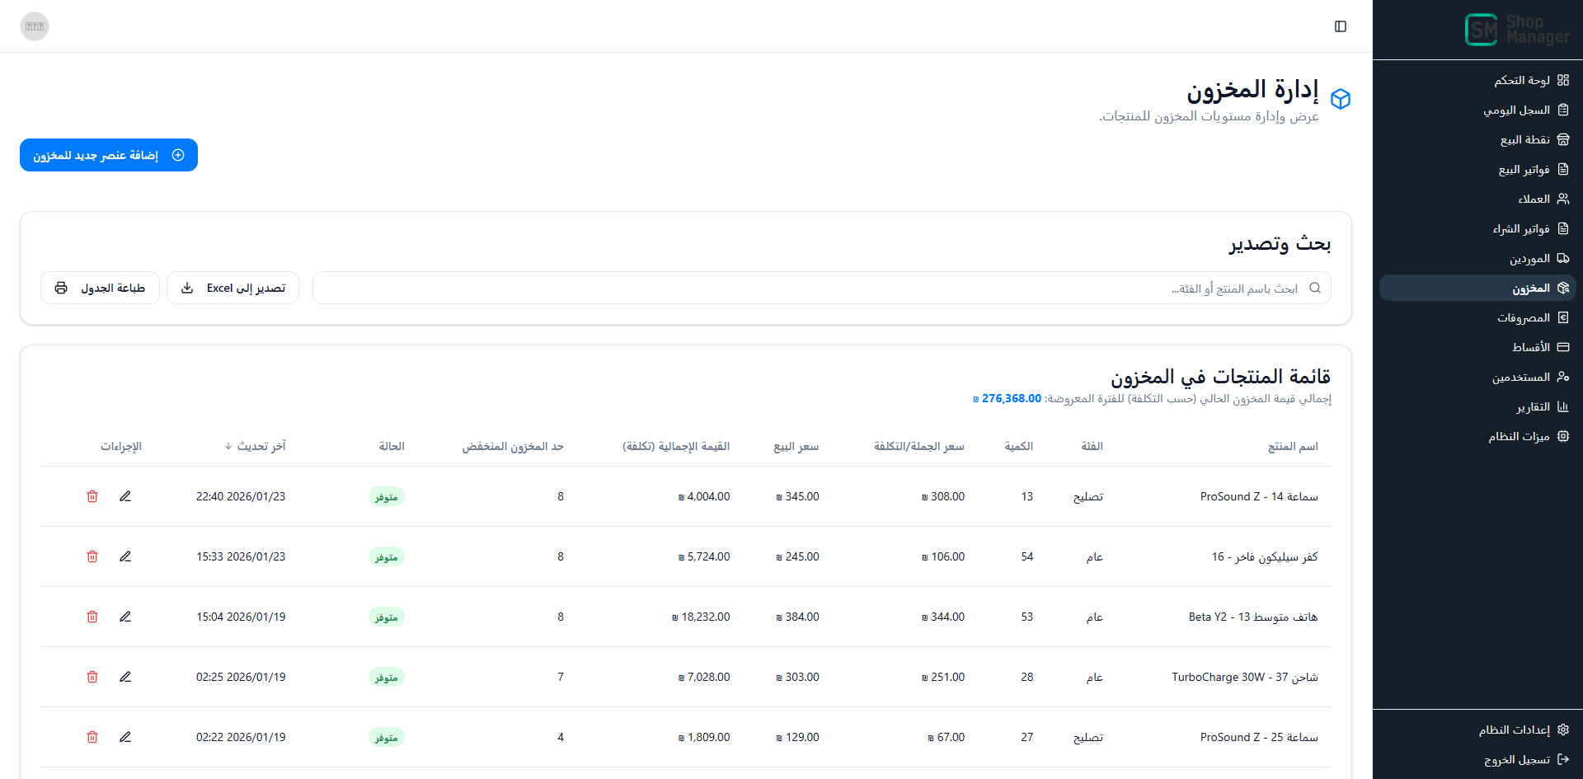This screenshot has width=1583, height=779.
Task: Open التقارير page from sidebar
Action: [1533, 406]
